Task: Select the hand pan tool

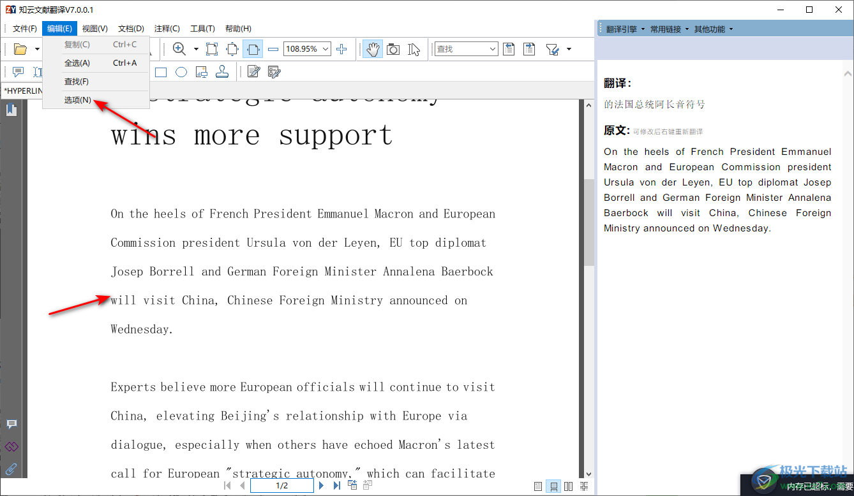Action: click(373, 49)
